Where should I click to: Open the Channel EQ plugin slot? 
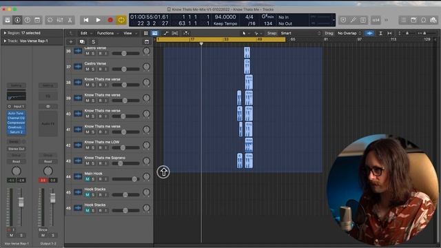coord(16,118)
